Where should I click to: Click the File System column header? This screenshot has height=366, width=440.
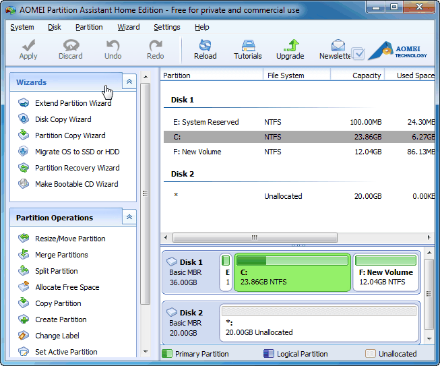click(297, 75)
